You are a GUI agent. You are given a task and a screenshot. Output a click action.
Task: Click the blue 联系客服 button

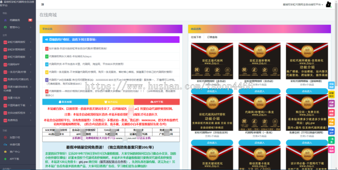point(65,102)
